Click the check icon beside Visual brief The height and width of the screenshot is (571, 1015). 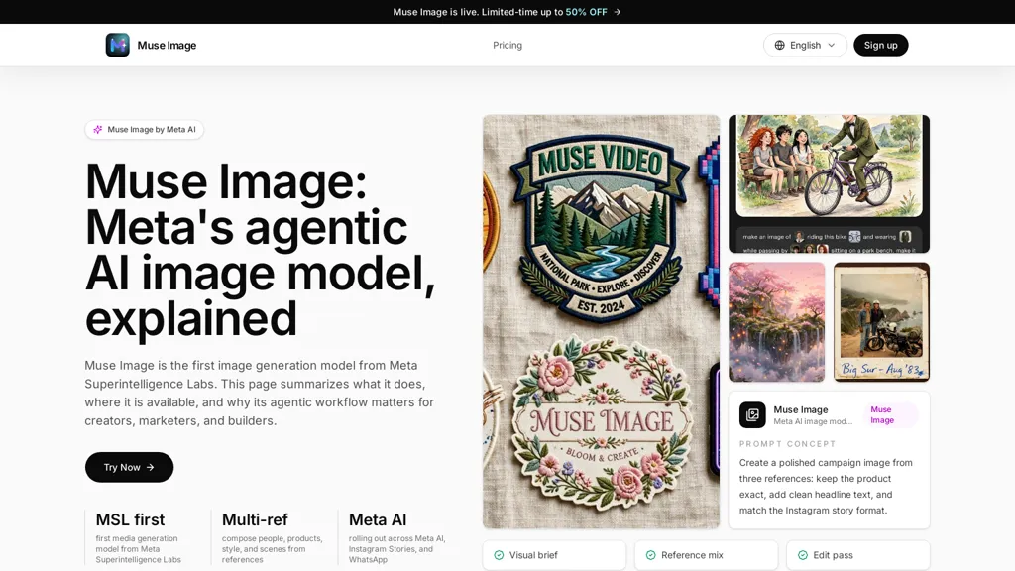[x=499, y=555]
